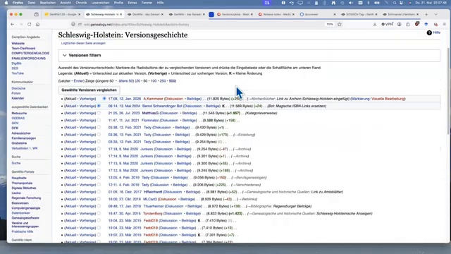
Task: Show 500 versions per page link
Action: pyautogui.click(x=172, y=81)
